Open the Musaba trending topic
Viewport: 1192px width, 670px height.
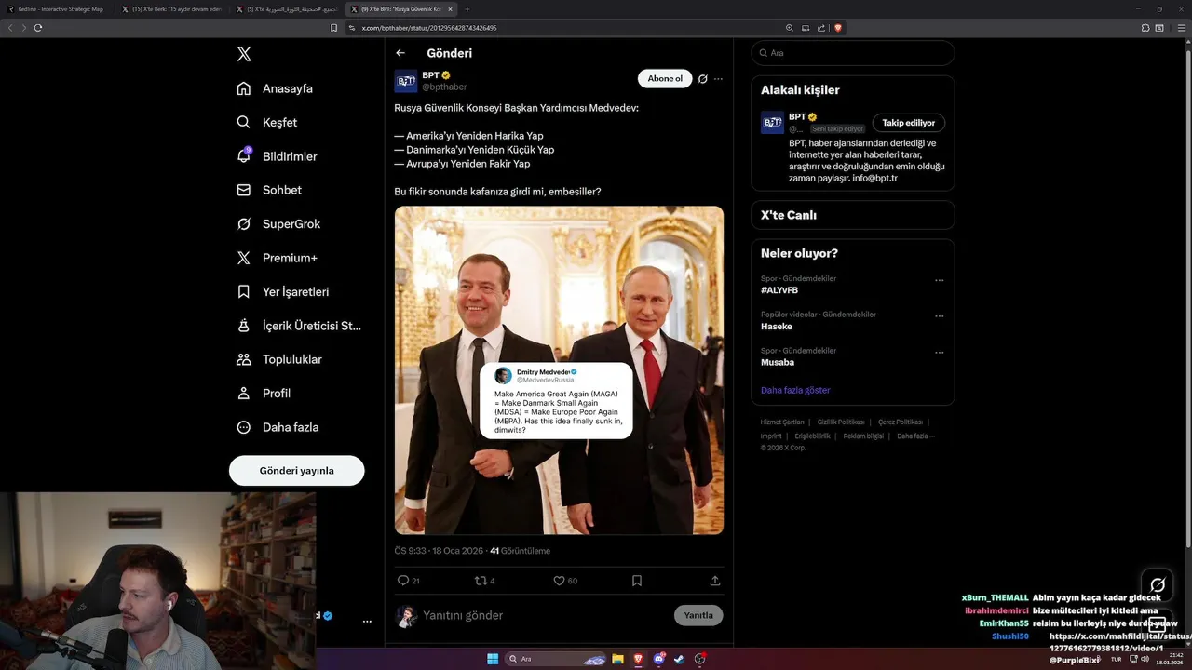pyautogui.click(x=778, y=362)
